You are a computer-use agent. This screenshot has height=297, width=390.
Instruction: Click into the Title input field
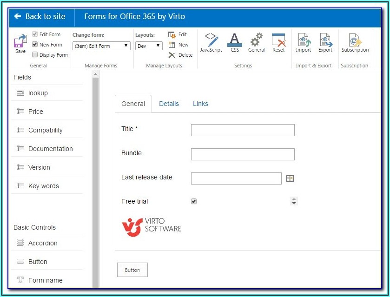(243, 130)
